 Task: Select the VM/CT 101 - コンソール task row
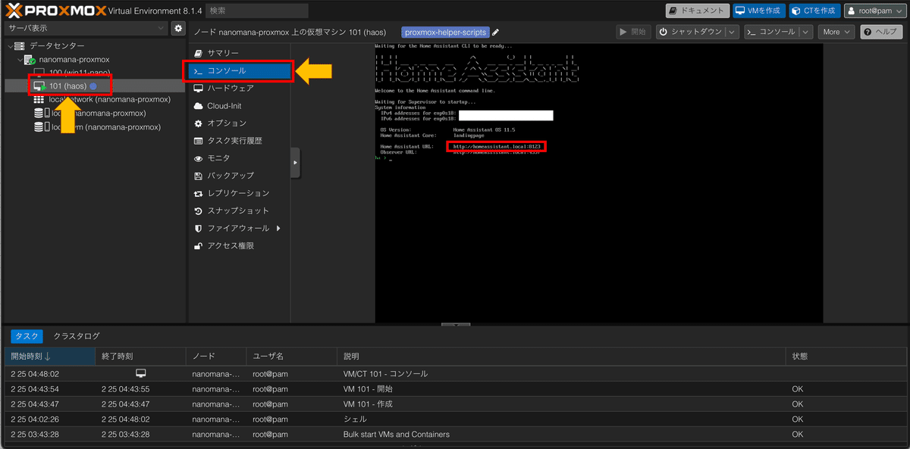(x=455, y=374)
